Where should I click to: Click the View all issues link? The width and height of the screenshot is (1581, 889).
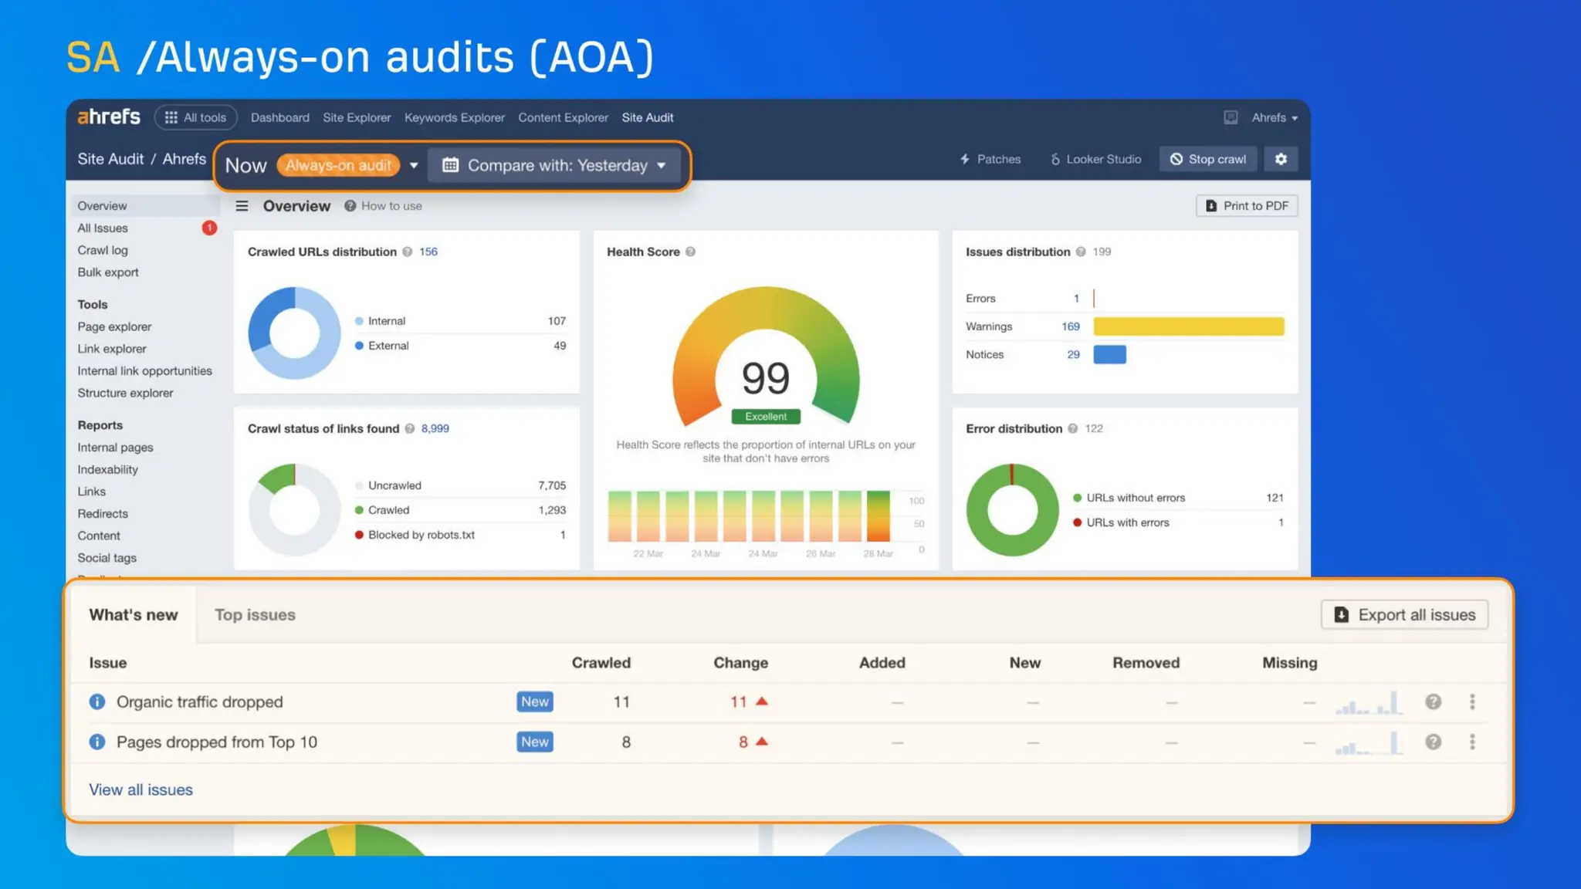[x=140, y=789]
